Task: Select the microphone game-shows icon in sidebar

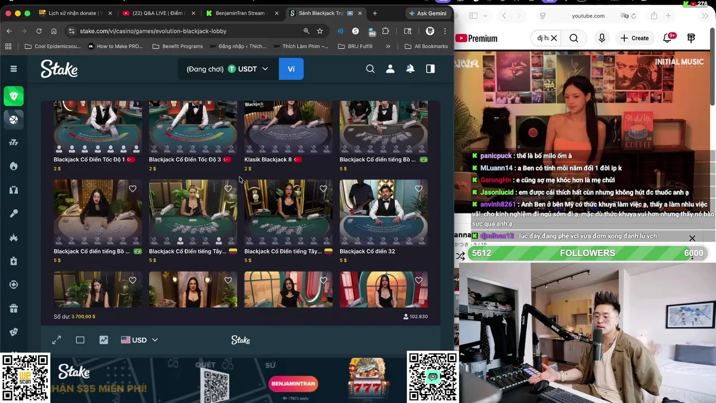Action: [14, 213]
